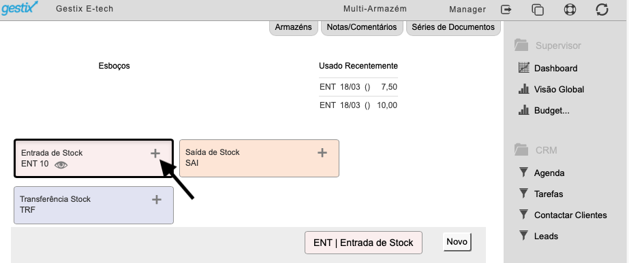
Task: Open Dashboard from the sidebar
Action: [x=548, y=68]
